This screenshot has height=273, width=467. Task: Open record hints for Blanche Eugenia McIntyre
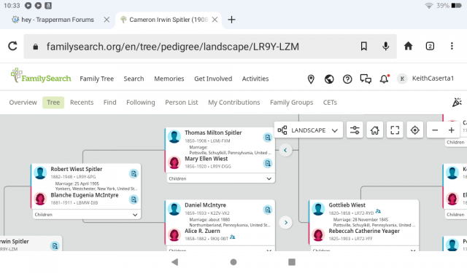coord(134,199)
